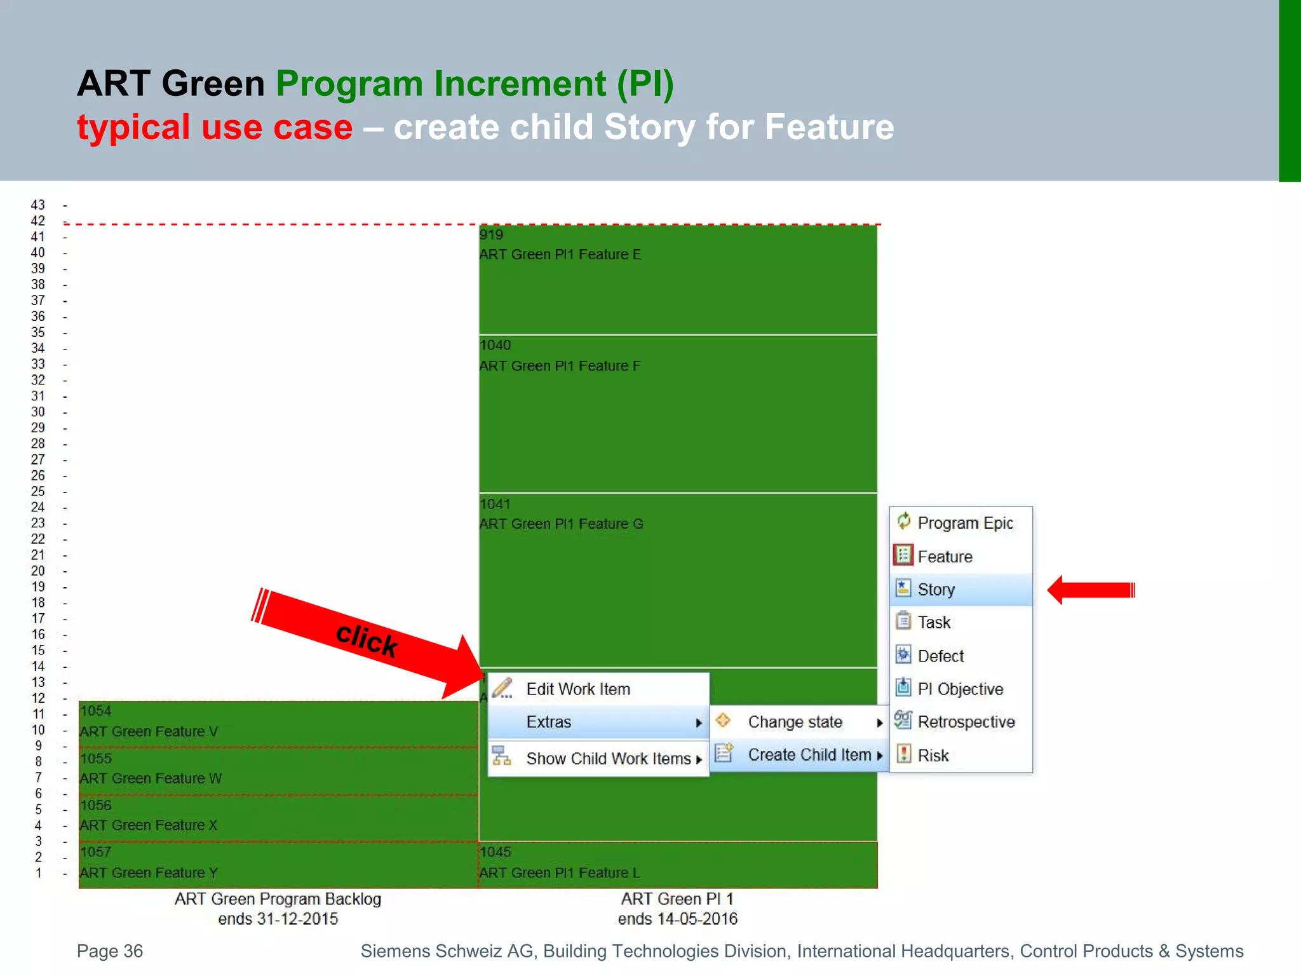This screenshot has width=1301, height=976.
Task: Click the Risk exclamation icon
Action: 903,754
